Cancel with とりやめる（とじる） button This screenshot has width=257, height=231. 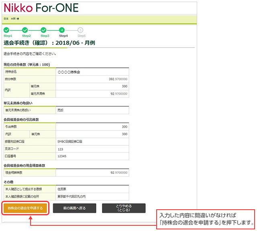[123, 208]
